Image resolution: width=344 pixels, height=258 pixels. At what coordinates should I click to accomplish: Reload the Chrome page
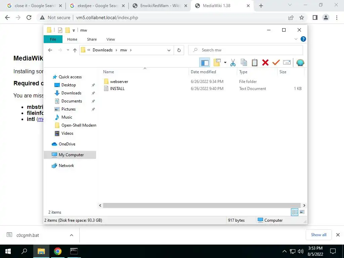point(29,17)
